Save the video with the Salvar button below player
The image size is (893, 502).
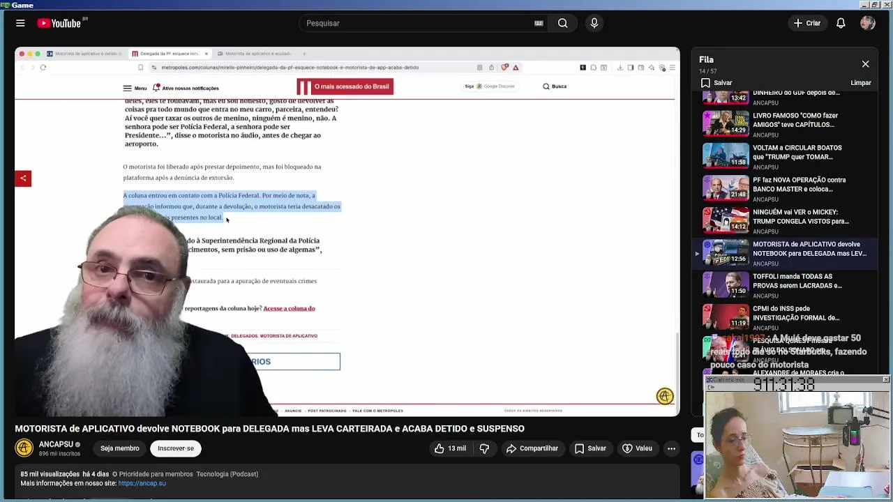tap(590, 448)
